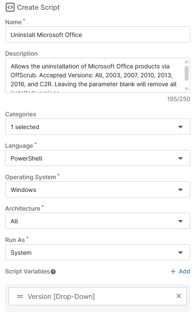Expand the Run As dropdown
Image resolution: width=194 pixels, height=321 pixels.
(x=97, y=252)
